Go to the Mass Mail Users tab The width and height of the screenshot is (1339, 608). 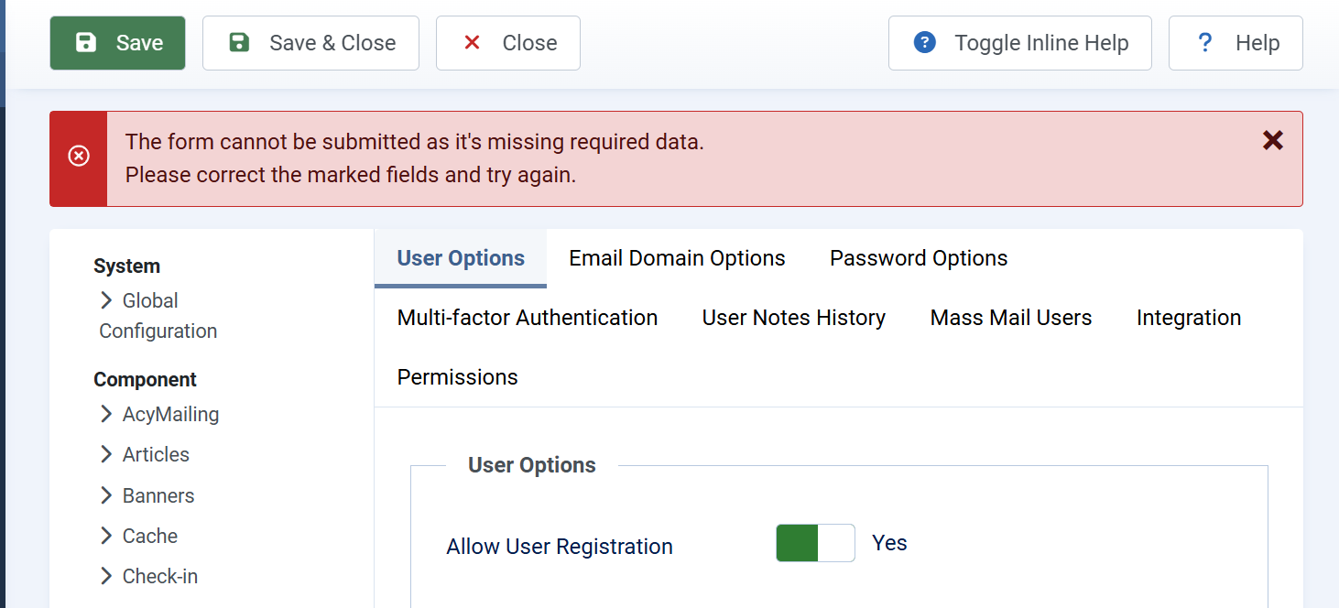1010,318
